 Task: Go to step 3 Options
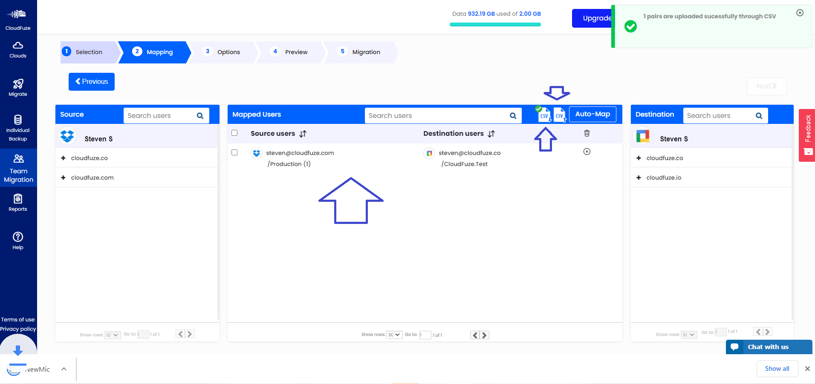pos(223,52)
